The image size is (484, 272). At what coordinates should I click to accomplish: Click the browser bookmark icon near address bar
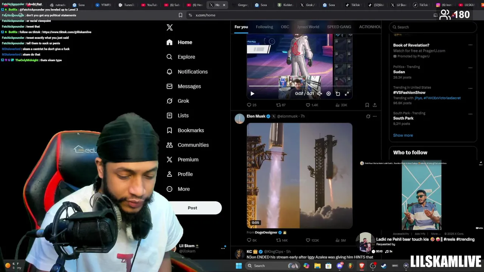point(180,15)
